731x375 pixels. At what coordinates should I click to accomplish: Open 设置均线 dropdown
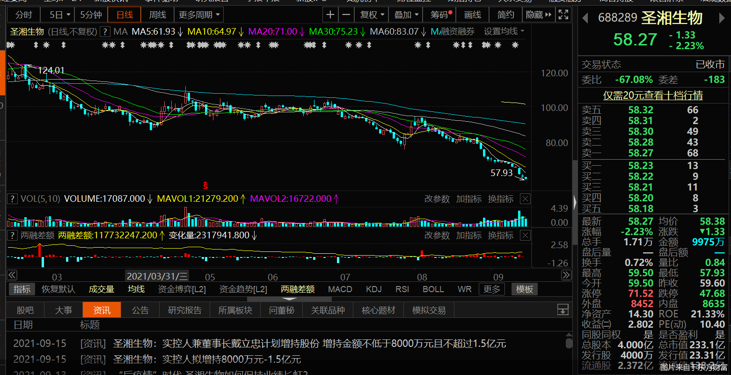pyautogui.click(x=504, y=31)
